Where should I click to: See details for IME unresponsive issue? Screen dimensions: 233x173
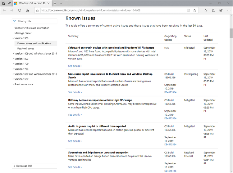[x=75, y=115]
